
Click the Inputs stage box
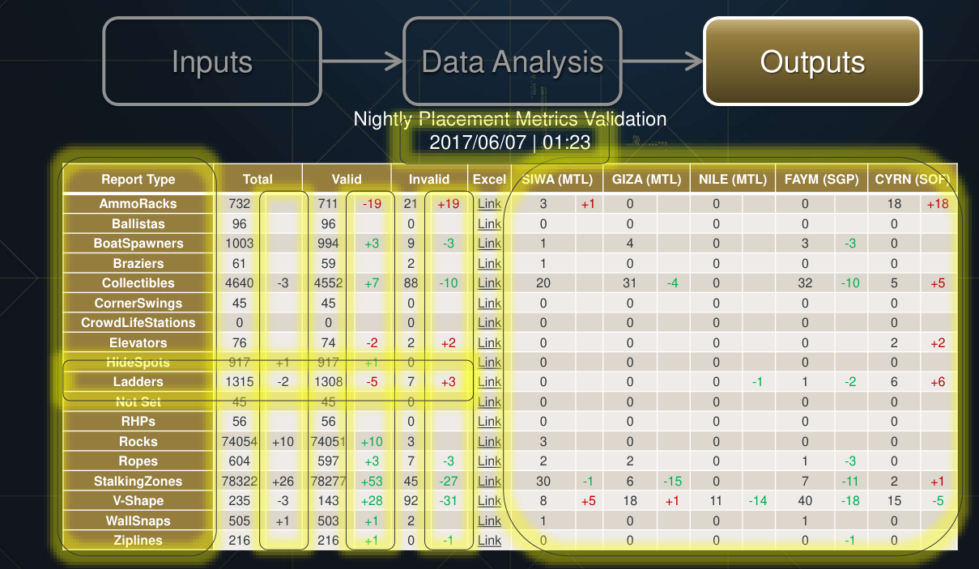[212, 62]
